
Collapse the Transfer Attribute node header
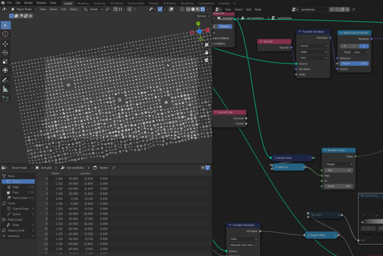click(300, 32)
